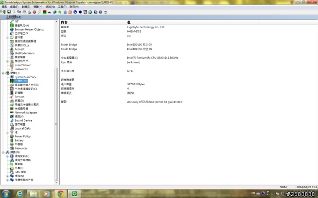
Task: Expand the node above Event Viewer
Action: click(7, 61)
